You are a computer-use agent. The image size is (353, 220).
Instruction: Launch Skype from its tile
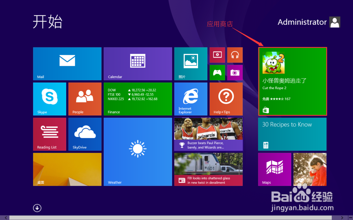tap(49, 99)
